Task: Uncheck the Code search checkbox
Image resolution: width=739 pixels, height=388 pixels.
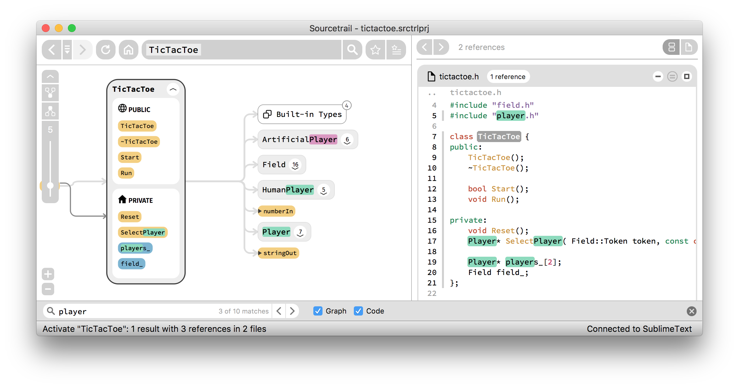Action: (x=358, y=311)
